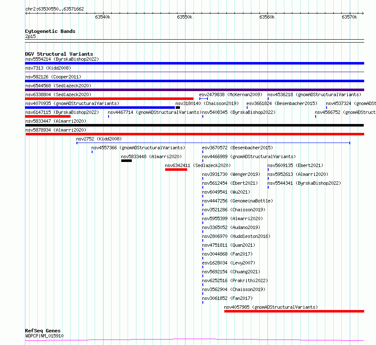Open nsv6338804 (Sedlazeck2020) variant details
376x345 pixels.
(x=58, y=94)
